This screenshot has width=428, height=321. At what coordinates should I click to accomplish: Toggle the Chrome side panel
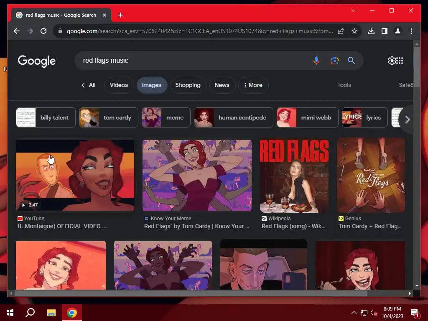[385, 31]
